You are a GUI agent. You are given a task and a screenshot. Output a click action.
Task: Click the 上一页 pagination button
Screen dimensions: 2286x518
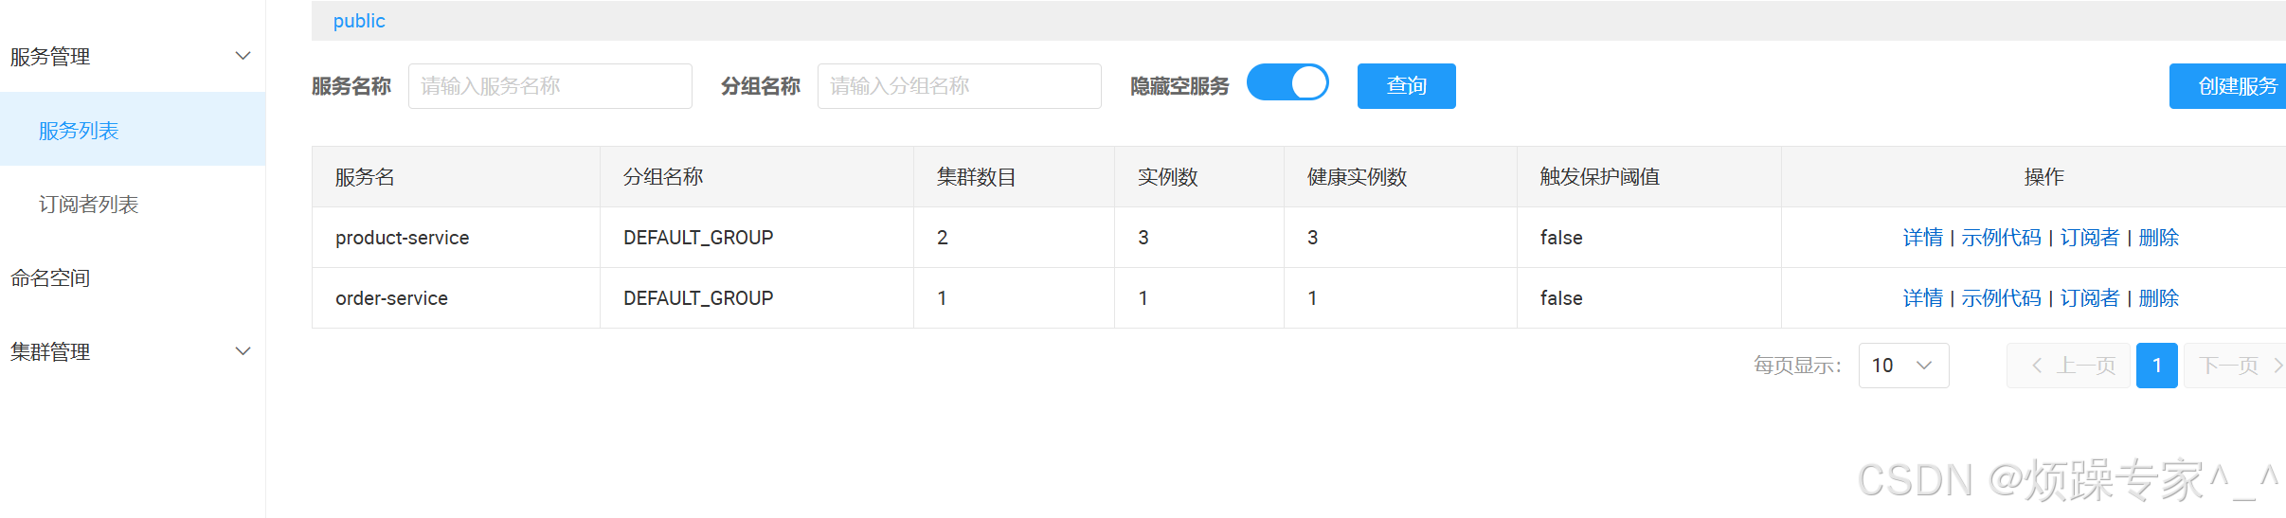pos(2068,366)
